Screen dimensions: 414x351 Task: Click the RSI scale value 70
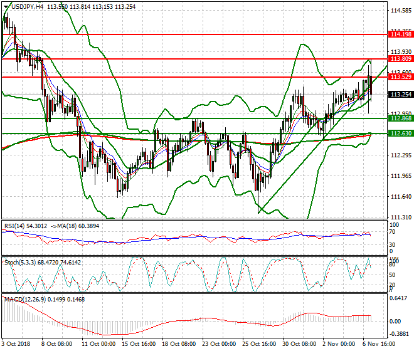392,232
